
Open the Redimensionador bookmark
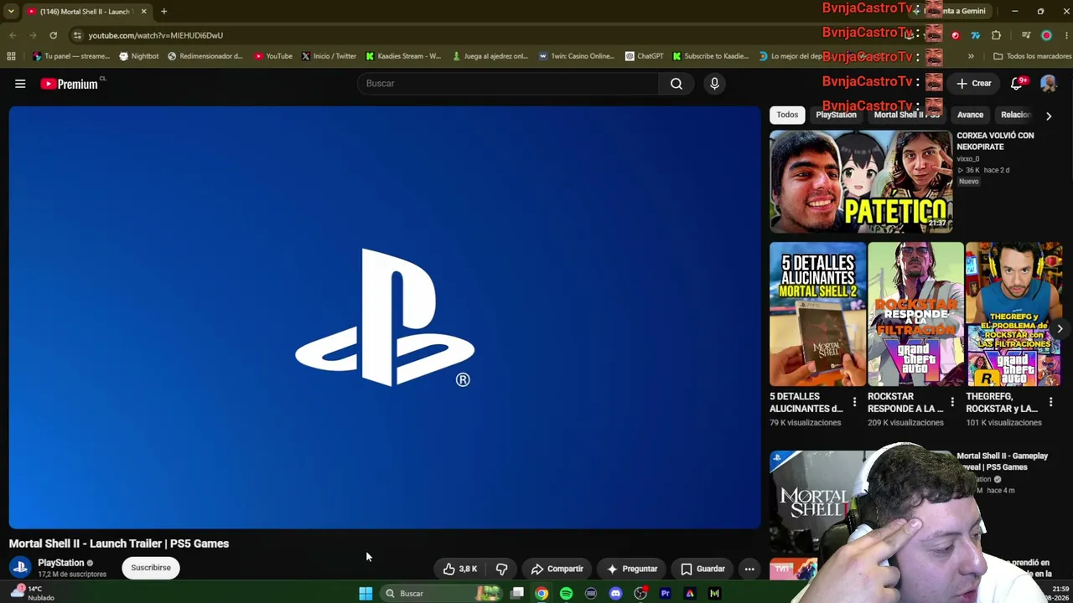coord(205,56)
